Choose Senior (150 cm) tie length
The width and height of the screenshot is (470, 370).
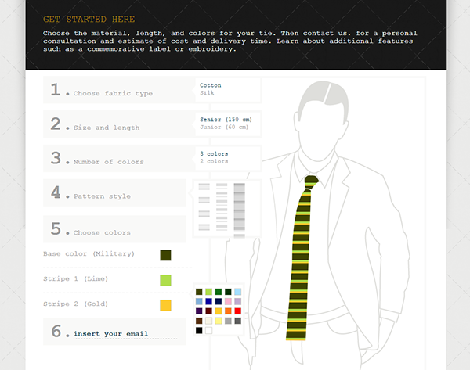pos(226,120)
